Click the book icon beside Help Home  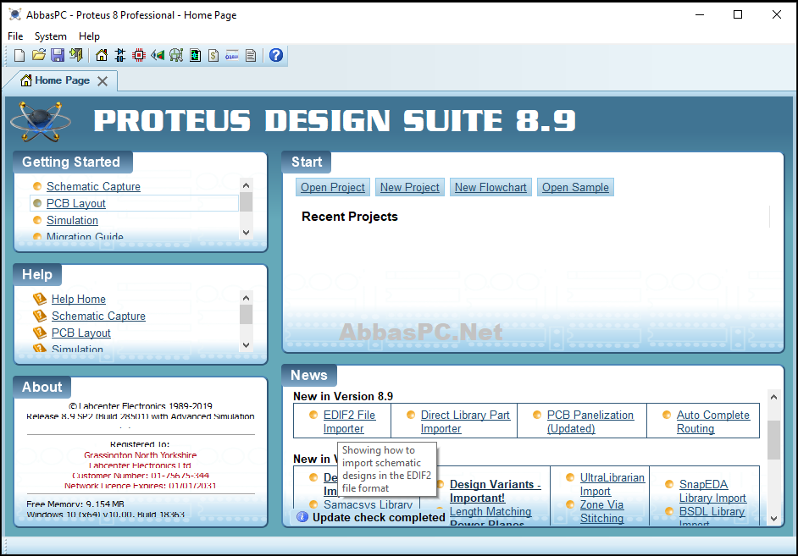click(40, 299)
